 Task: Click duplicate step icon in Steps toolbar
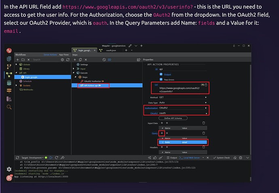click(80, 60)
